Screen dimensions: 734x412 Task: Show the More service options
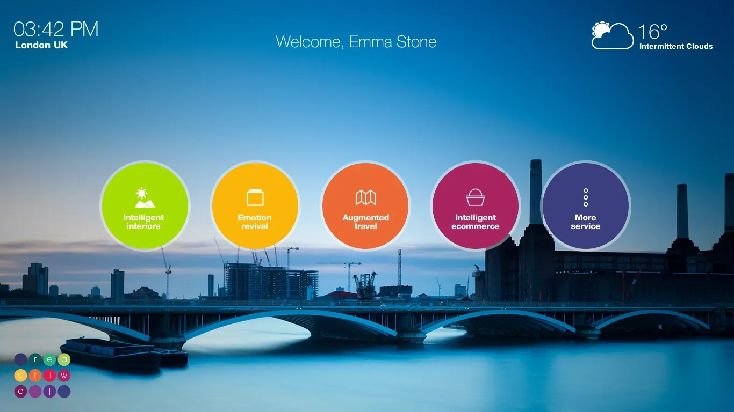[x=586, y=206]
